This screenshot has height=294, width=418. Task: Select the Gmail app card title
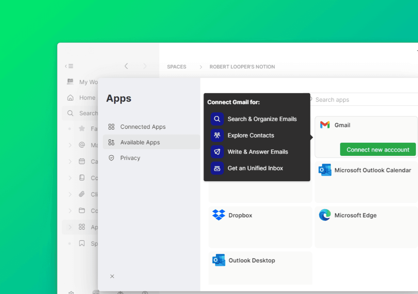coord(342,125)
